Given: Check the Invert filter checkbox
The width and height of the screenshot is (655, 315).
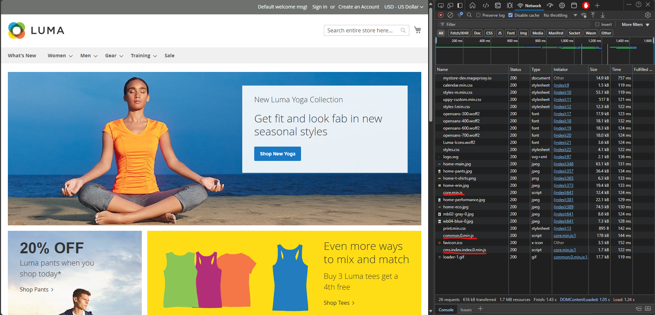Looking at the screenshot, I should click(x=597, y=24).
